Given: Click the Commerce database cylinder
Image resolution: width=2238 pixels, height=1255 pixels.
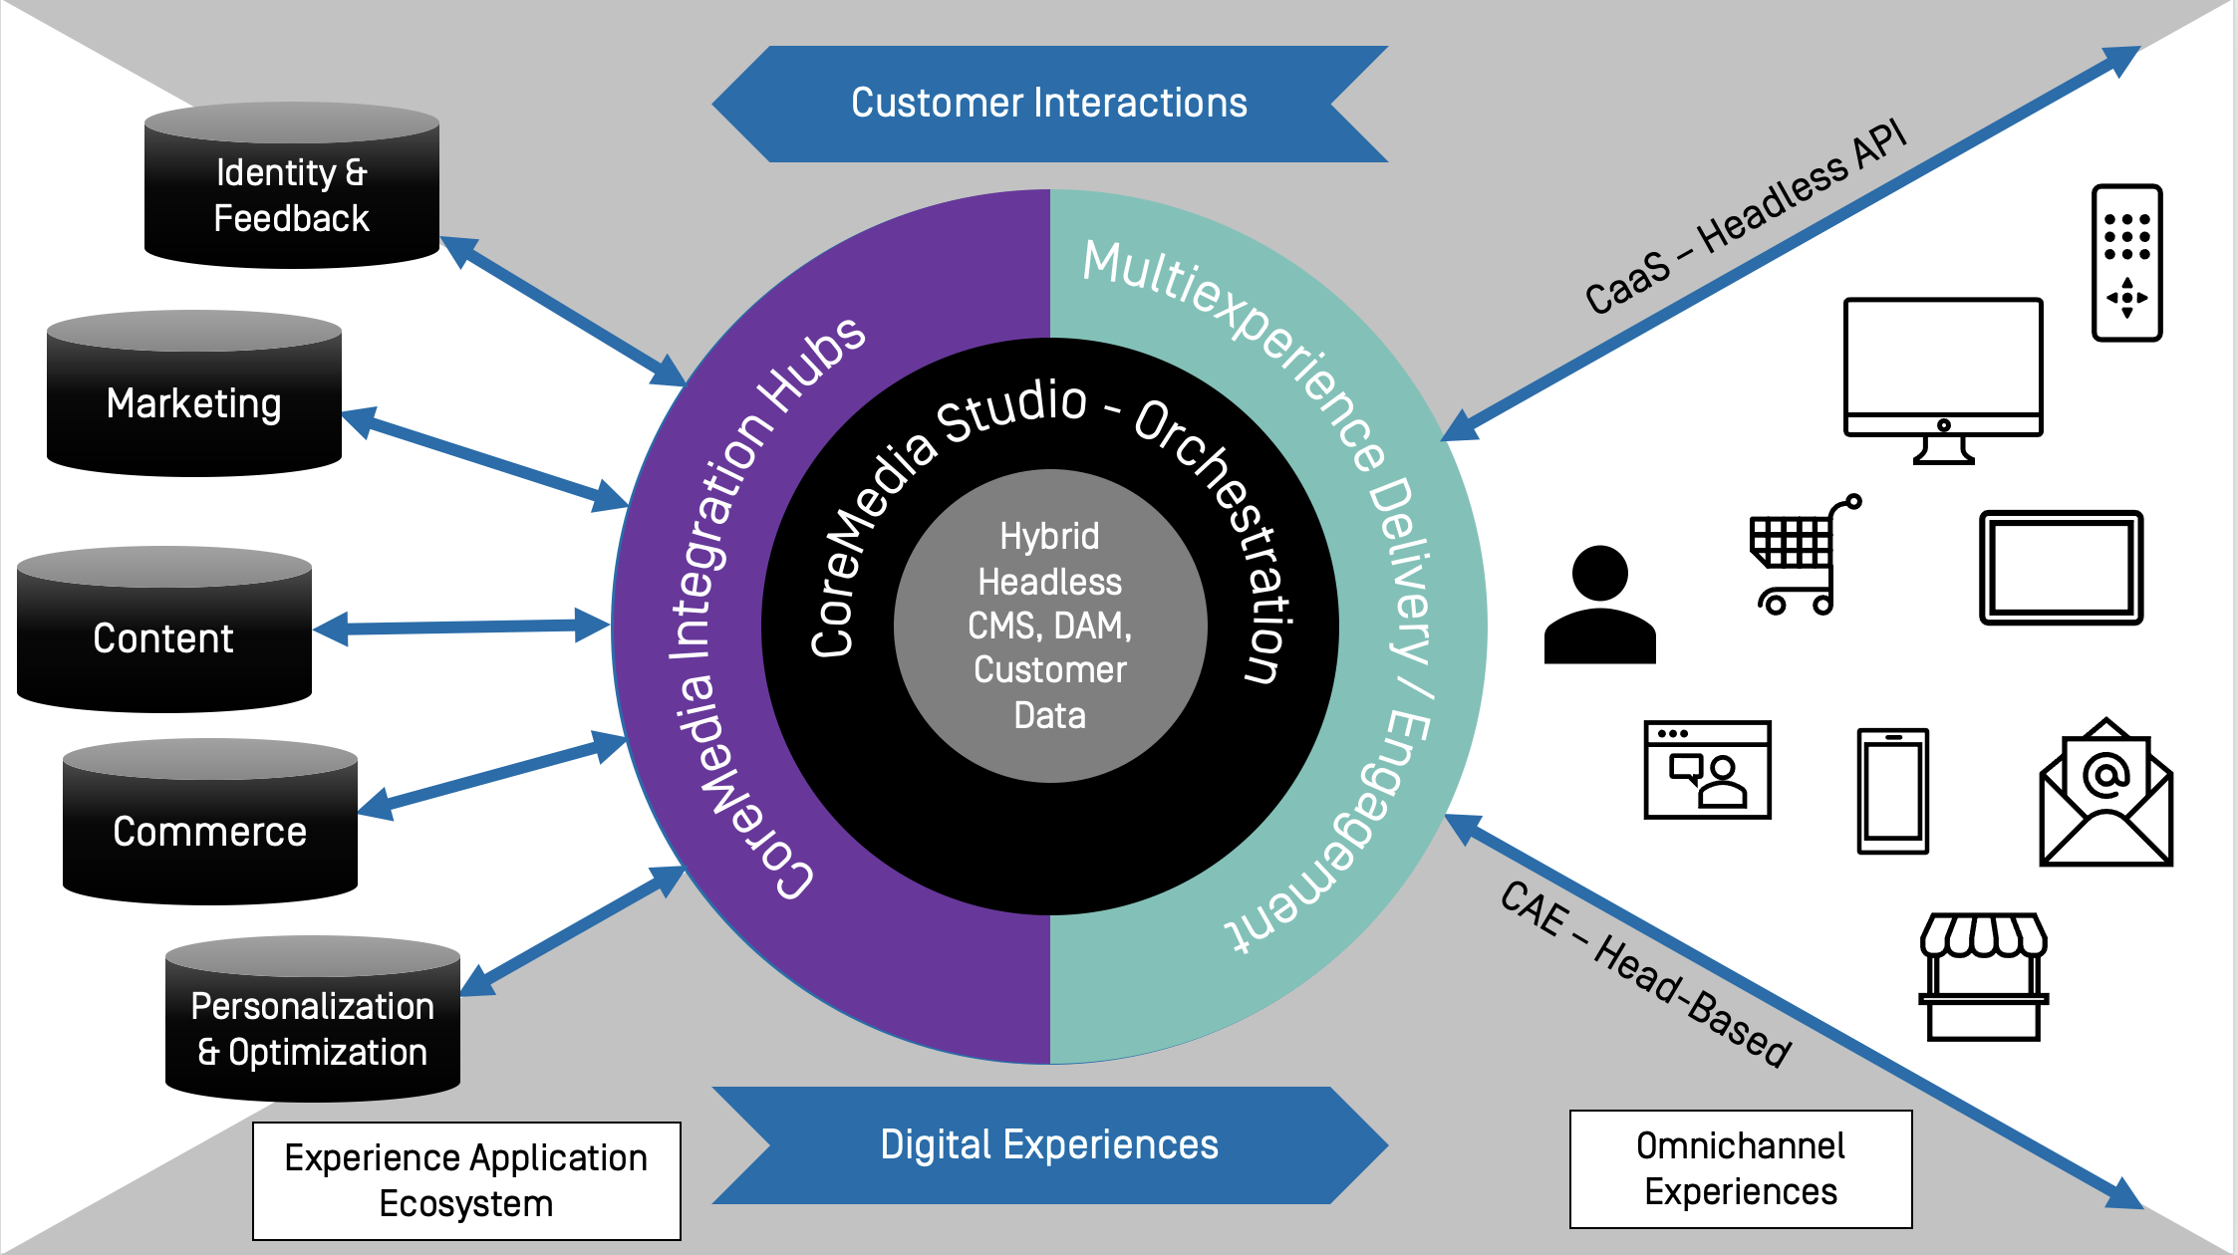Looking at the screenshot, I should click(x=210, y=822).
